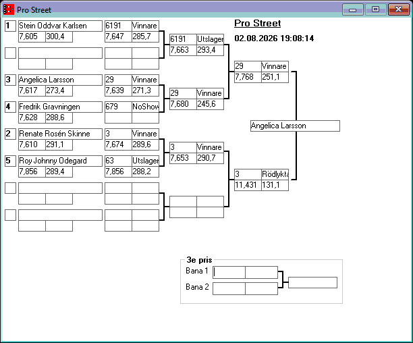Click the 300,4 speed cell
Viewport: 413px width, 343px height.
point(59,36)
